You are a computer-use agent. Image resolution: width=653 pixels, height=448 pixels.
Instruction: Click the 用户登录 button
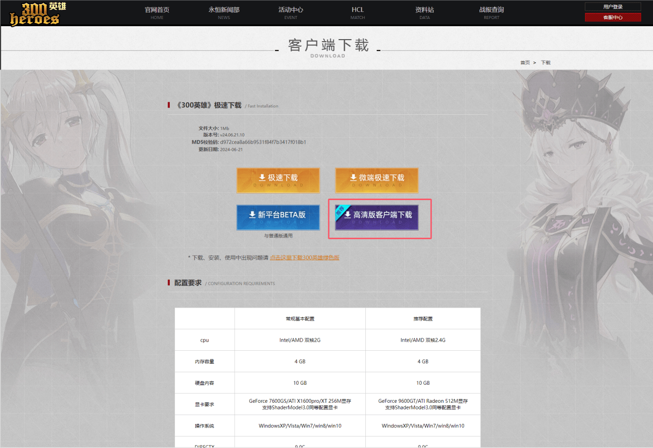pyautogui.click(x=613, y=7)
